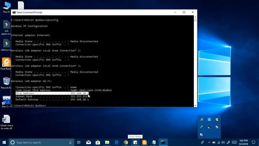Open Sticky Notes from taskbar

135,142
